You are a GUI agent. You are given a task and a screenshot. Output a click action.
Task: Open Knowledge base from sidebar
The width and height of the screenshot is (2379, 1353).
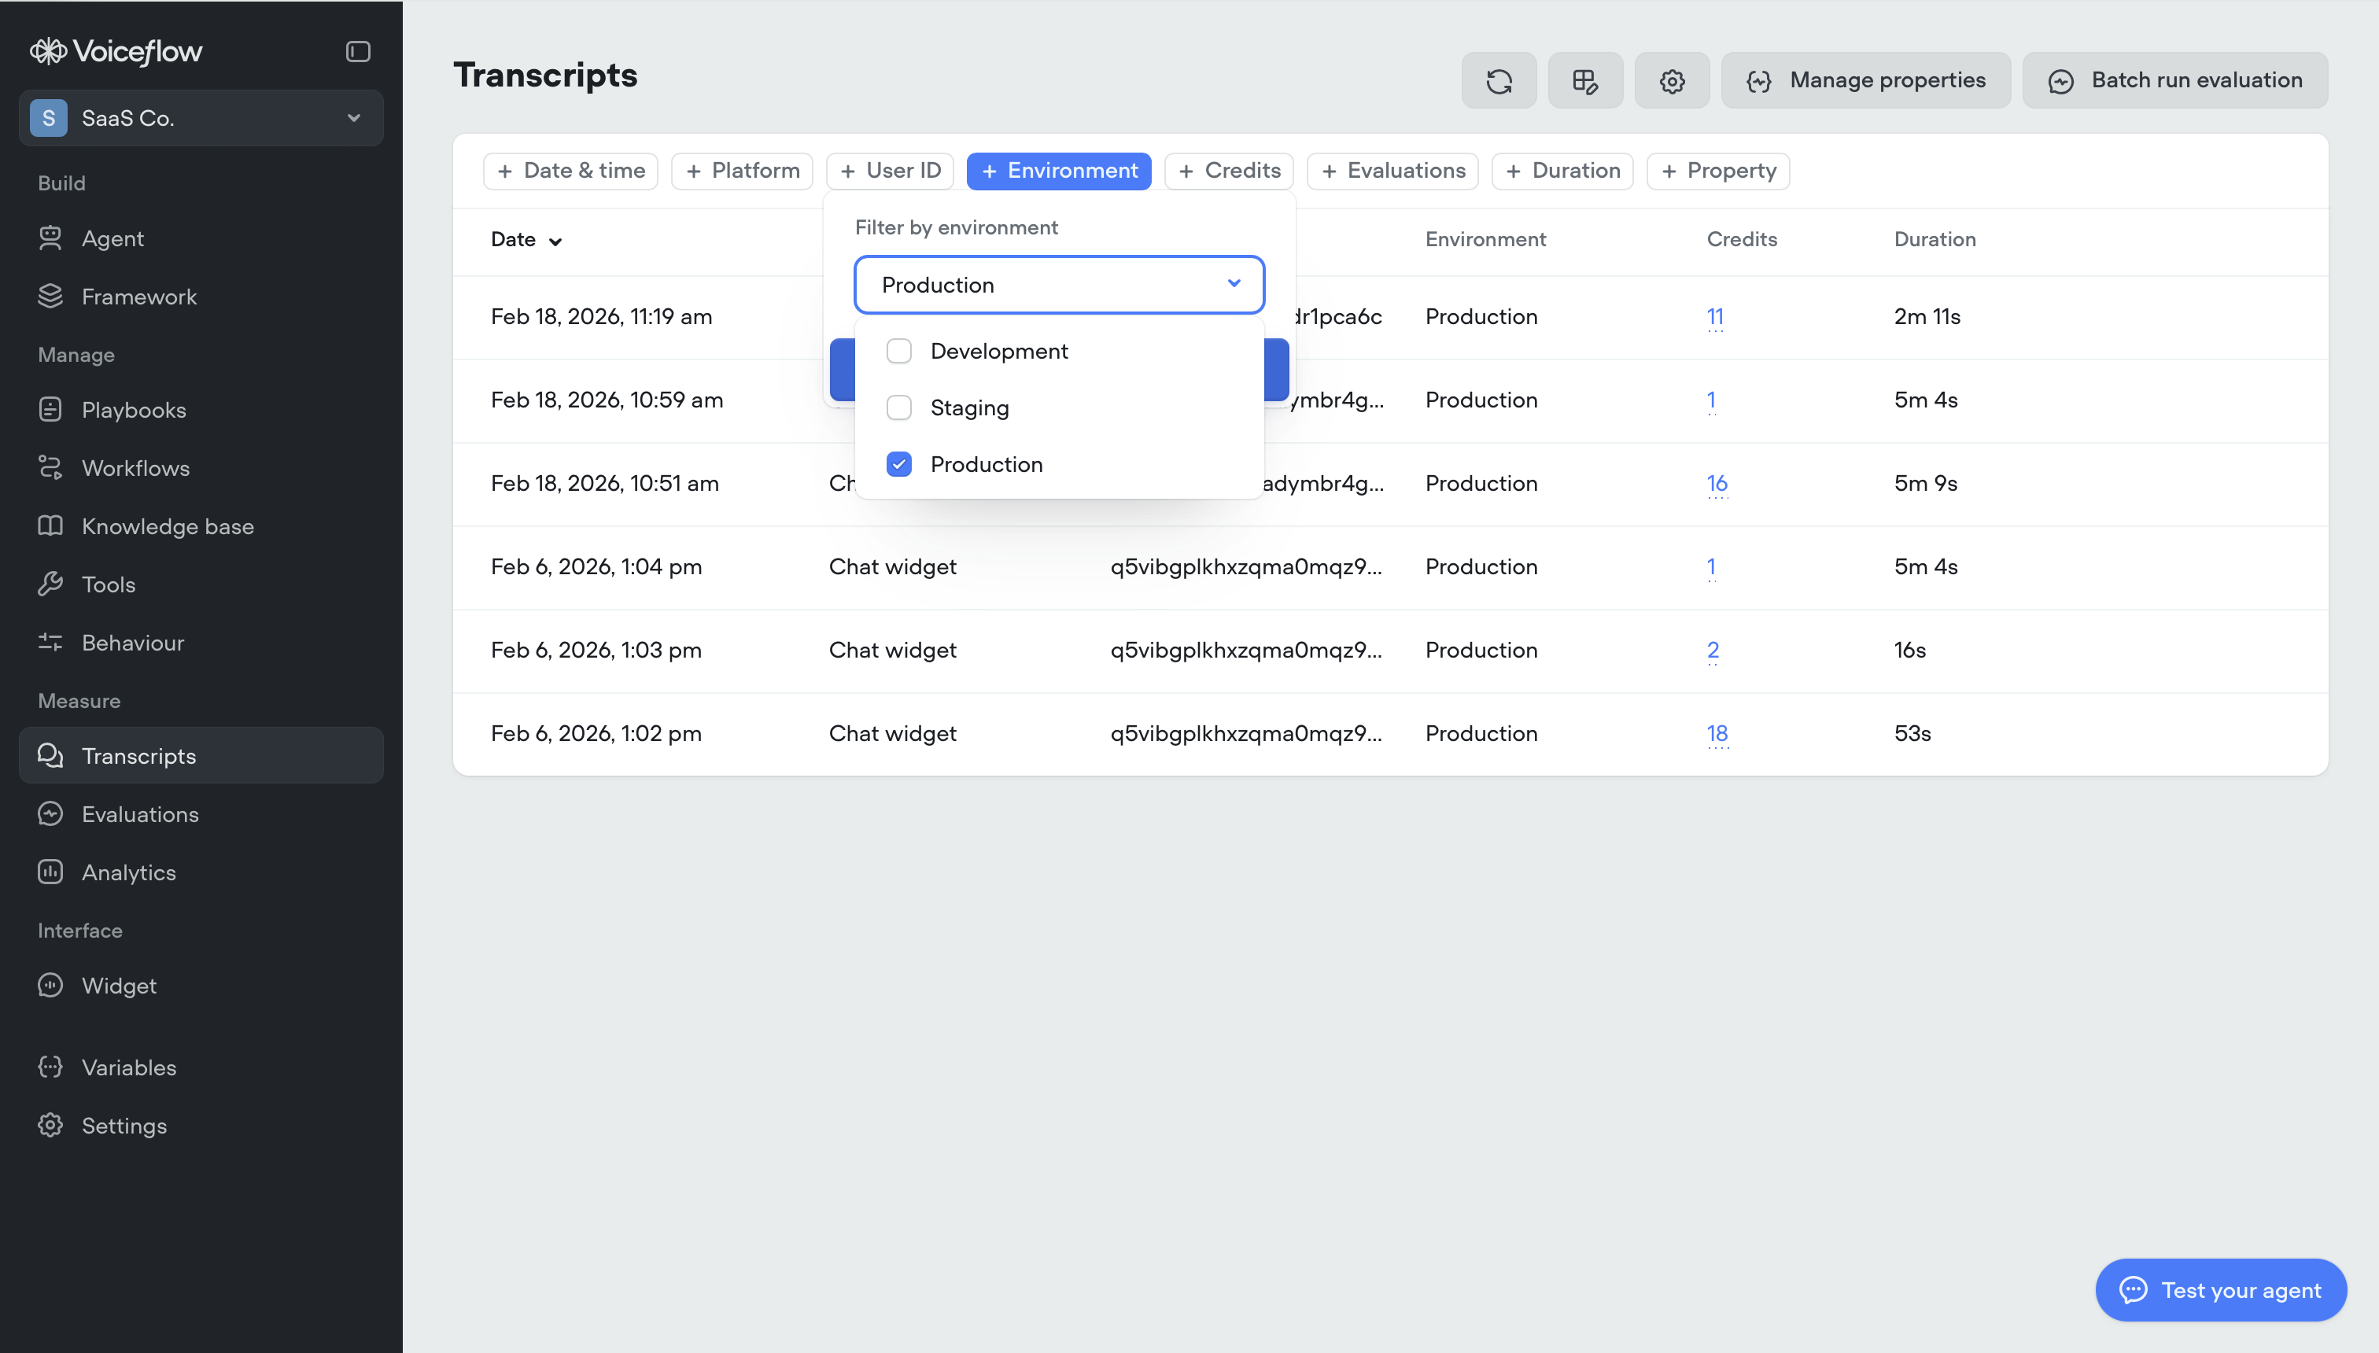coord(168,526)
